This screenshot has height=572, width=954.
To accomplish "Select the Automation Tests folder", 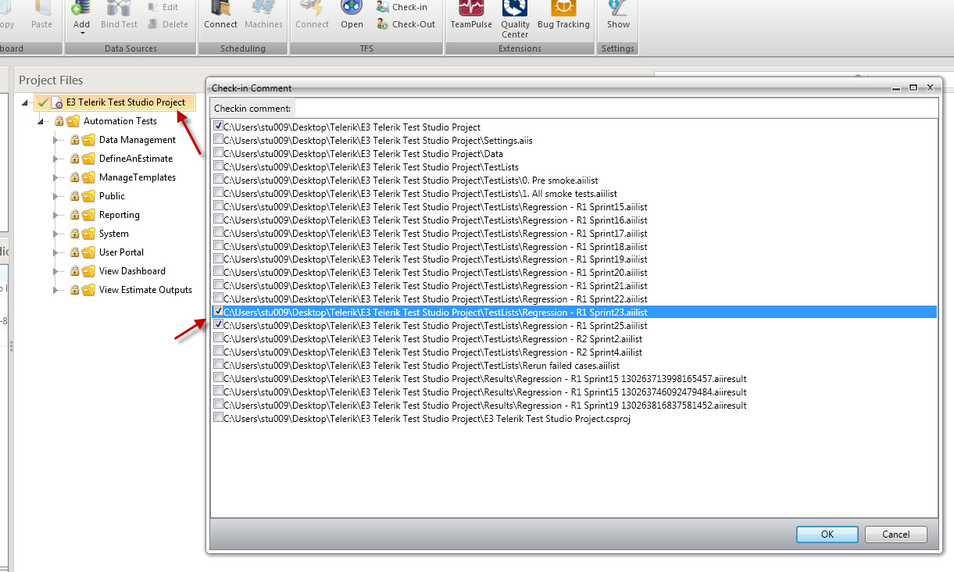I will tap(120, 121).
